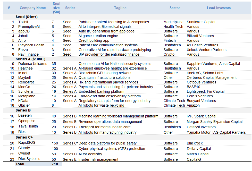Select the total value '710'

coord(55,164)
